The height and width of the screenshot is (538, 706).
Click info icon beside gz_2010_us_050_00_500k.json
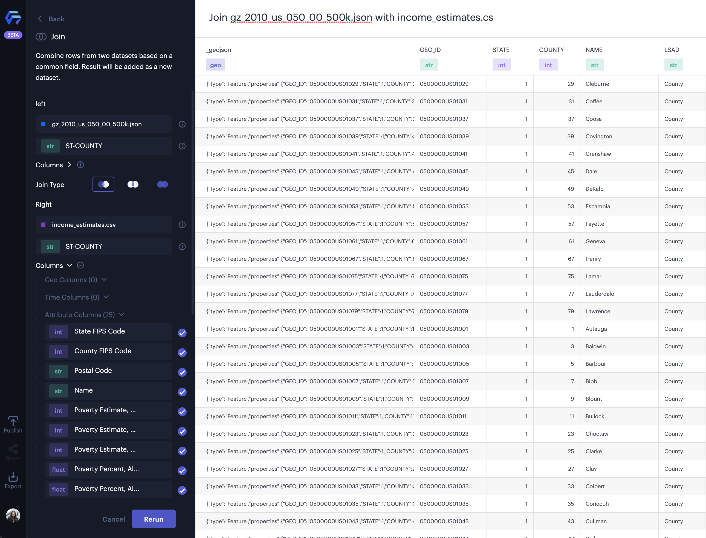182,124
